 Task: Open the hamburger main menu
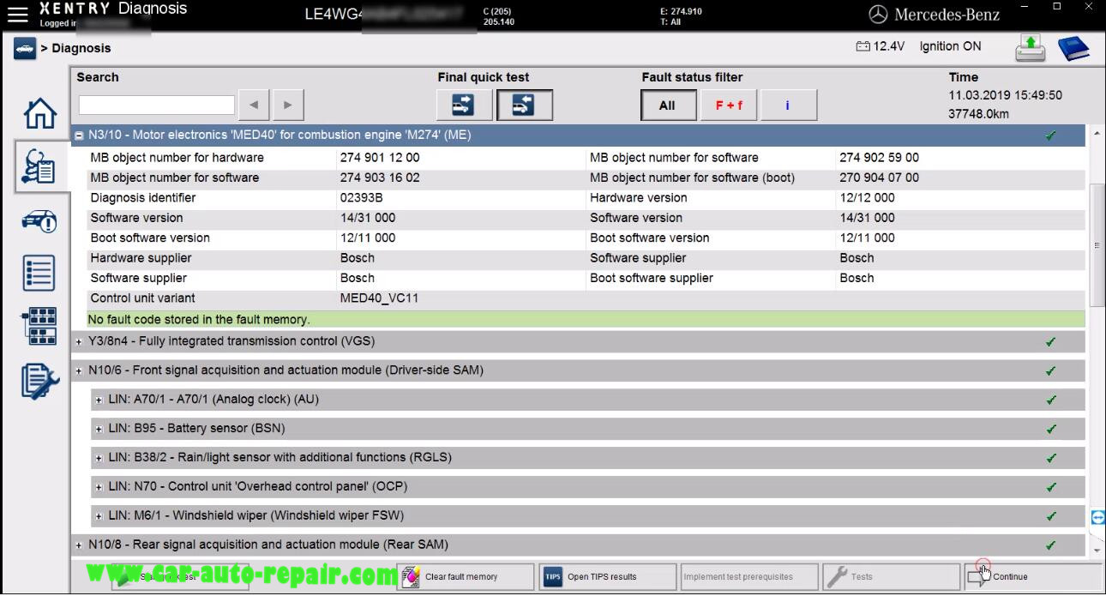tap(17, 14)
